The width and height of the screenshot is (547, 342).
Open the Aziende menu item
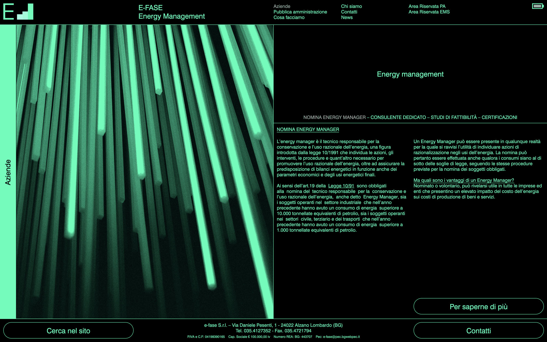click(282, 6)
